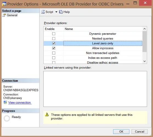Enable the Nested queries checkbox
This screenshot has width=153, height=137.
[x=54, y=39]
